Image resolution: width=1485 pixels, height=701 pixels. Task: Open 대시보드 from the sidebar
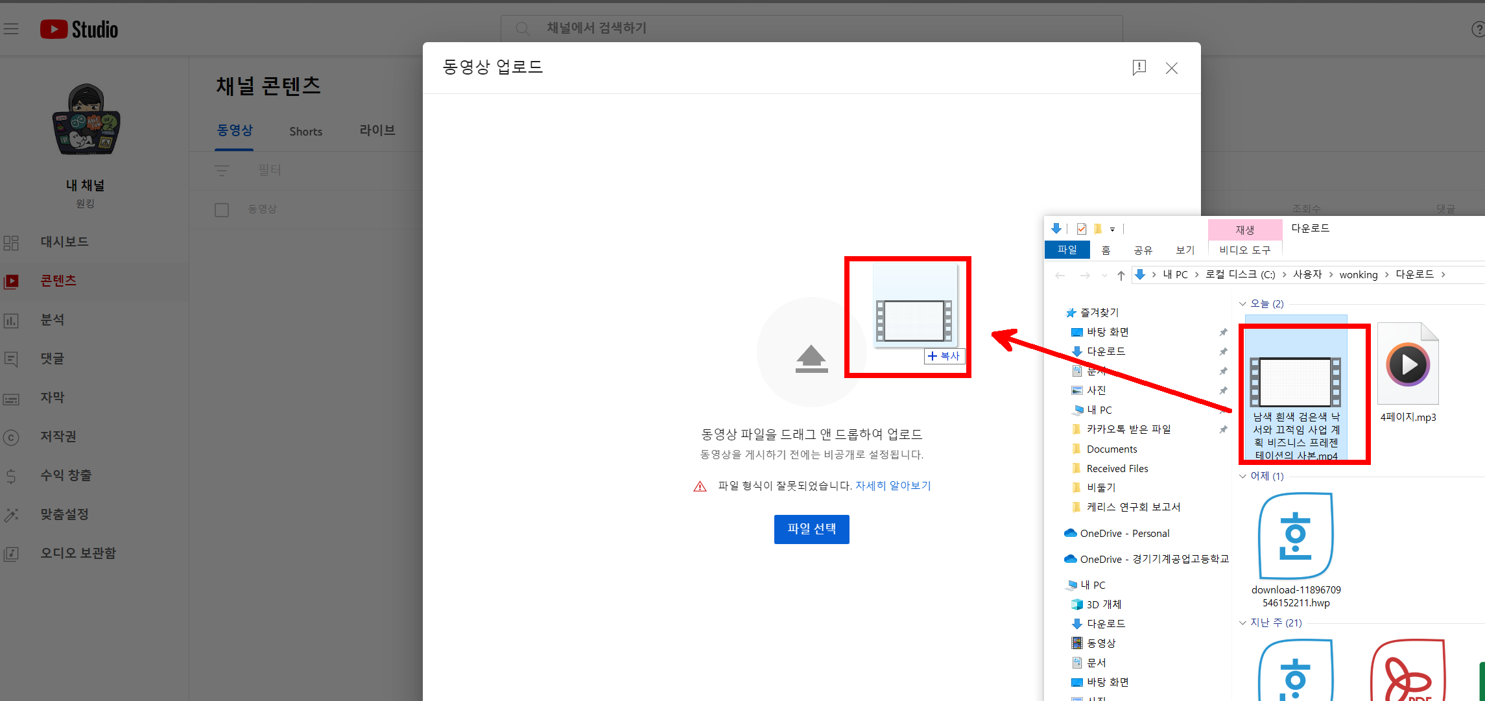64,242
